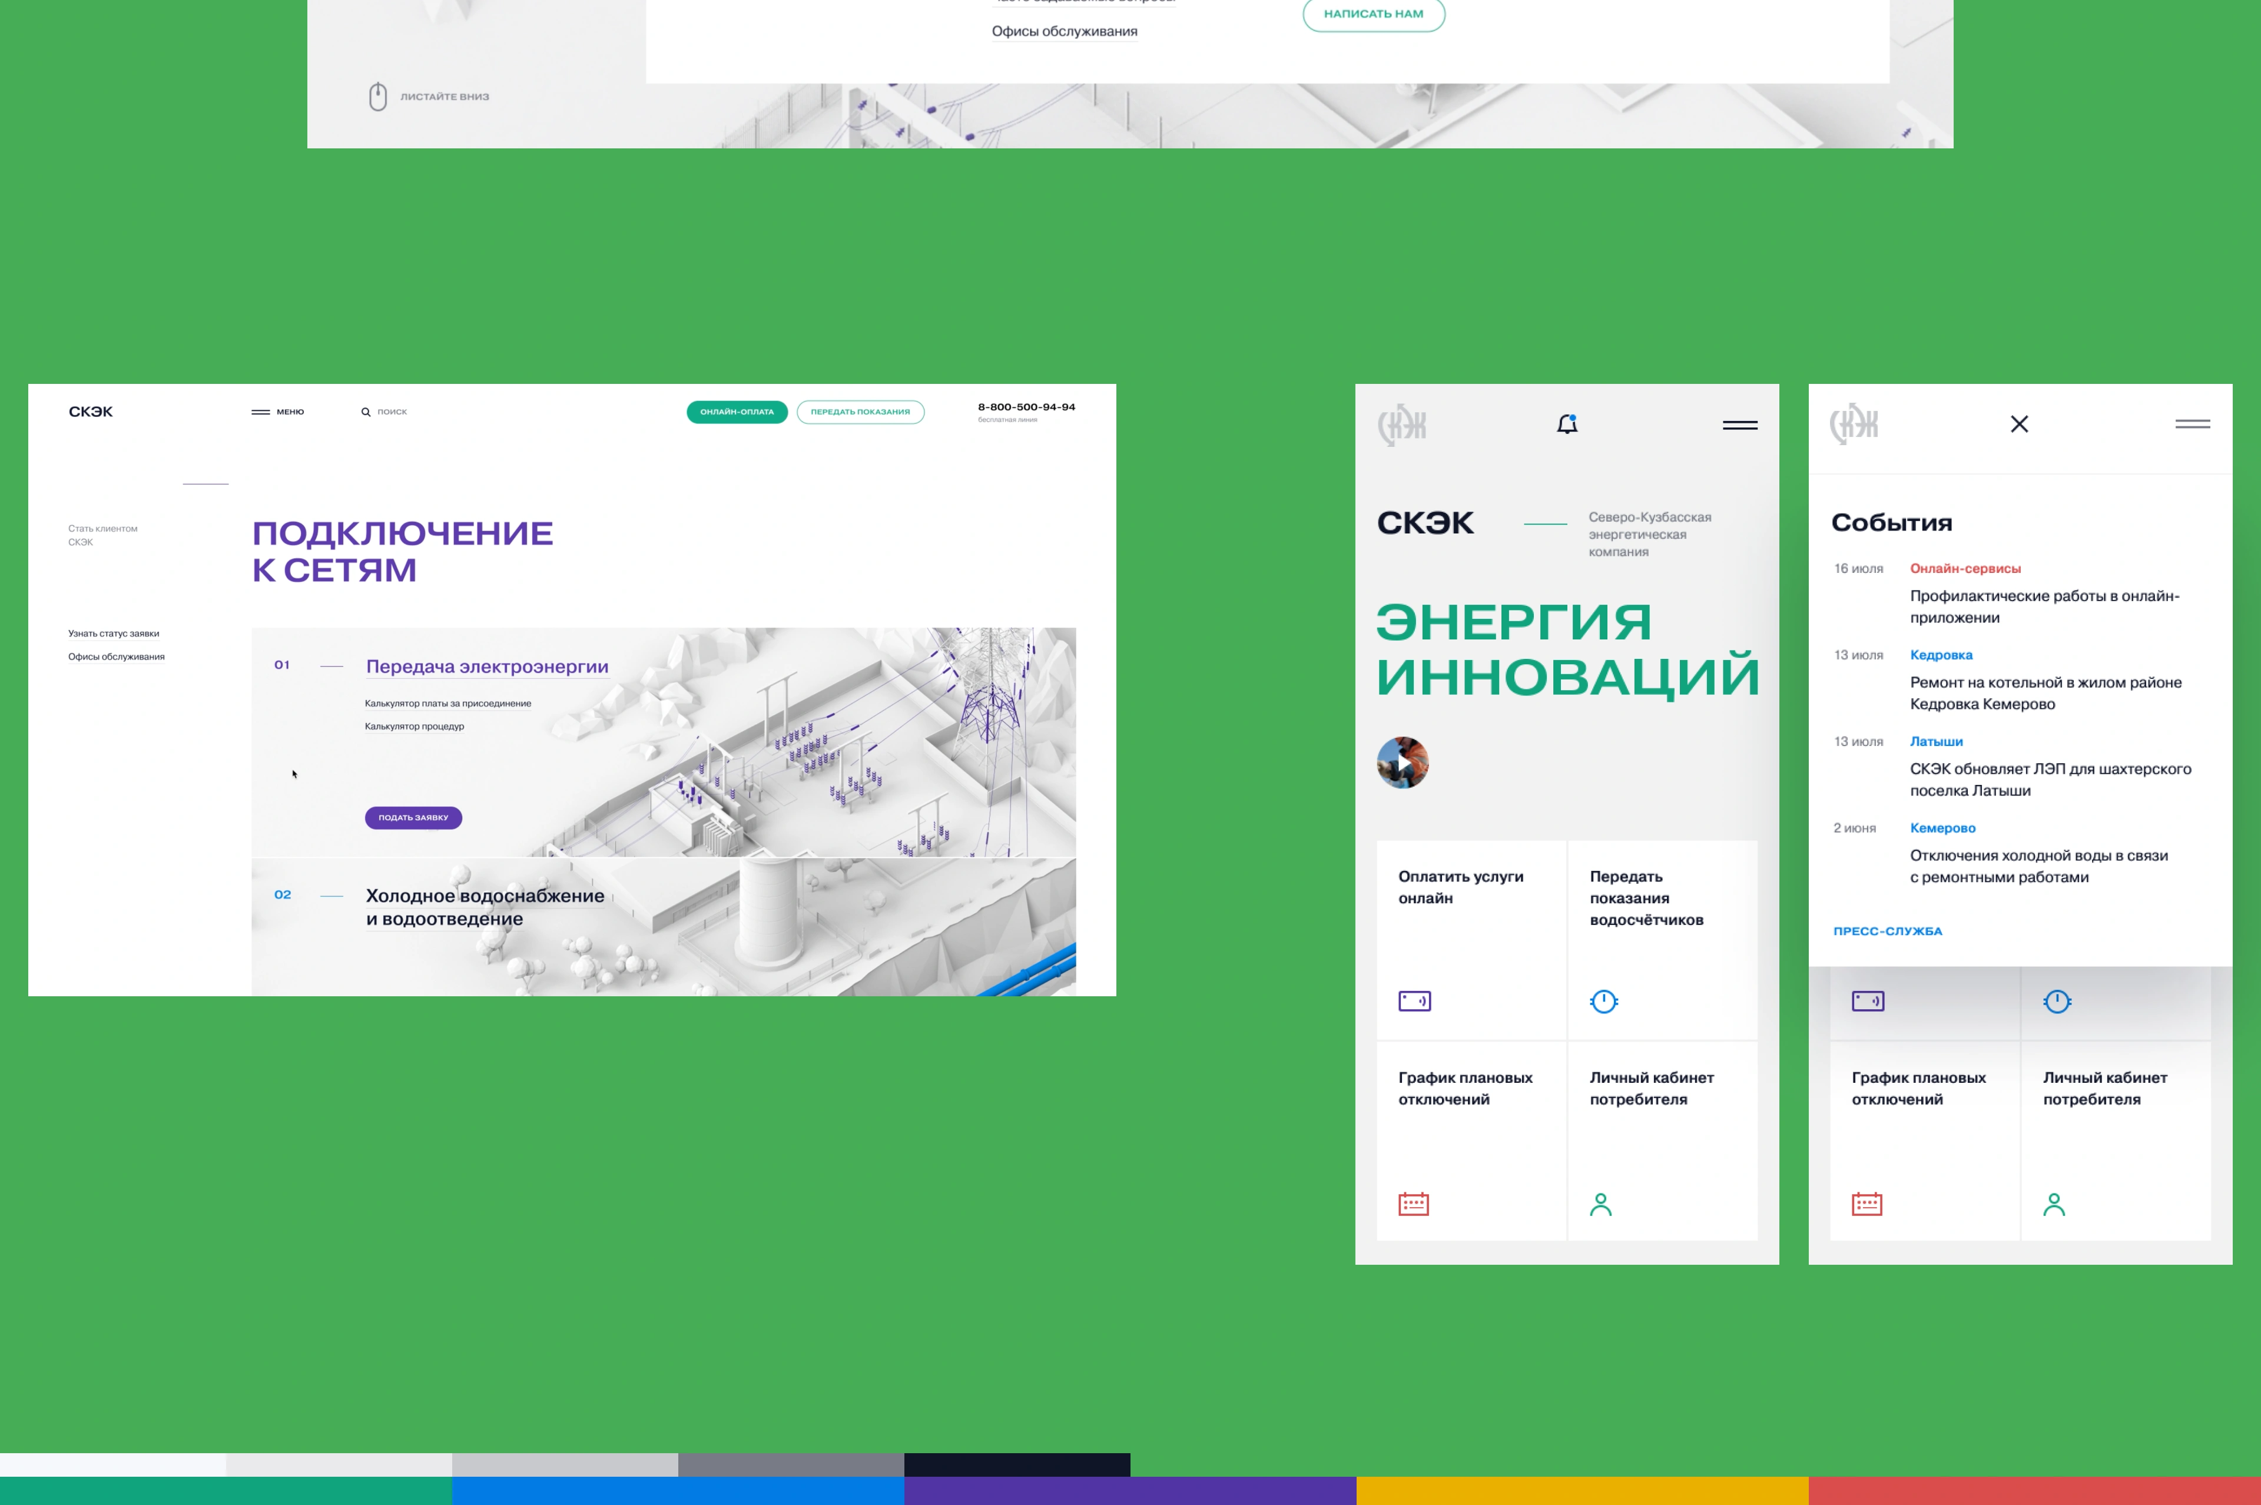The width and height of the screenshot is (2261, 1505).
Task: Open the hamburger menu icon beside МЕНЮ
Action: 260,412
